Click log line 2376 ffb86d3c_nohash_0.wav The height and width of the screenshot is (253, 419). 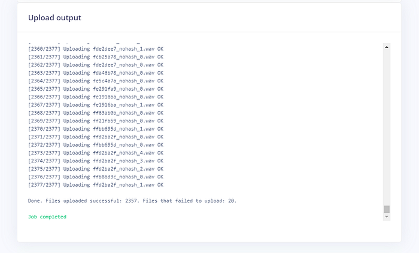(96, 177)
